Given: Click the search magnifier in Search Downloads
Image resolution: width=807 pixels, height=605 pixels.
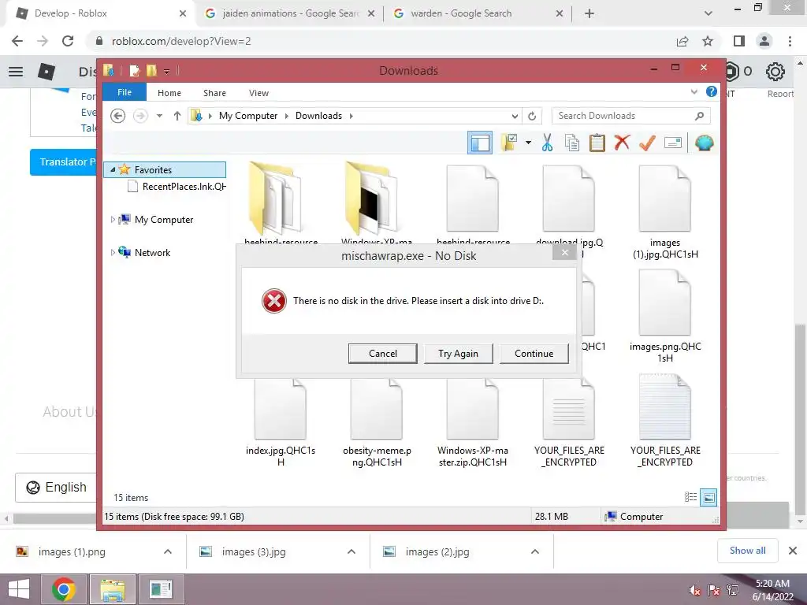Looking at the screenshot, I should (x=699, y=116).
